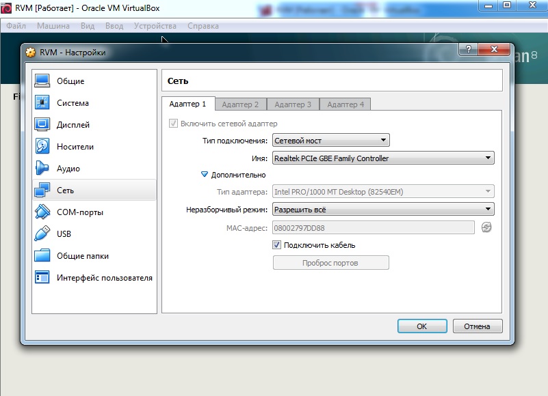Image resolution: width=548 pixels, height=396 pixels.
Task: Open the Общие папки folder icon
Action: coord(42,256)
